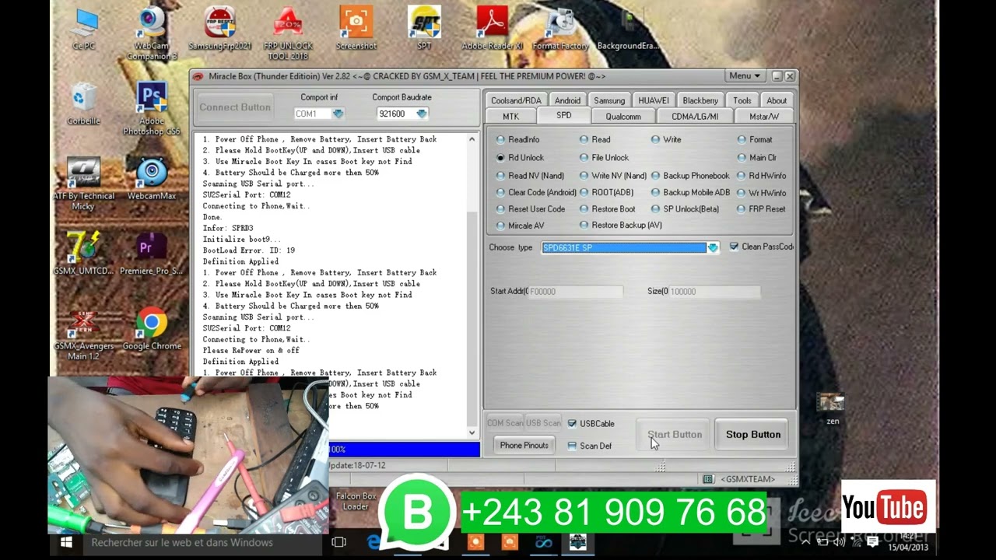Click the Size input field
Screen dimensions: 996x560
714,292
